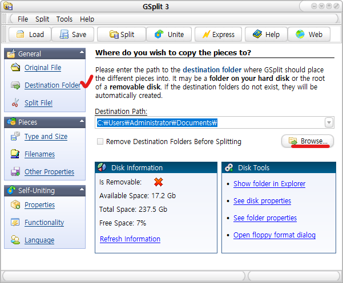Enable Remove Destination Folders Before Splitting
Screen dimensions: 343x283
coord(100,142)
